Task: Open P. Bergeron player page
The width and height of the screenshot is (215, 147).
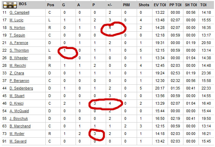Action: (x=19, y=81)
